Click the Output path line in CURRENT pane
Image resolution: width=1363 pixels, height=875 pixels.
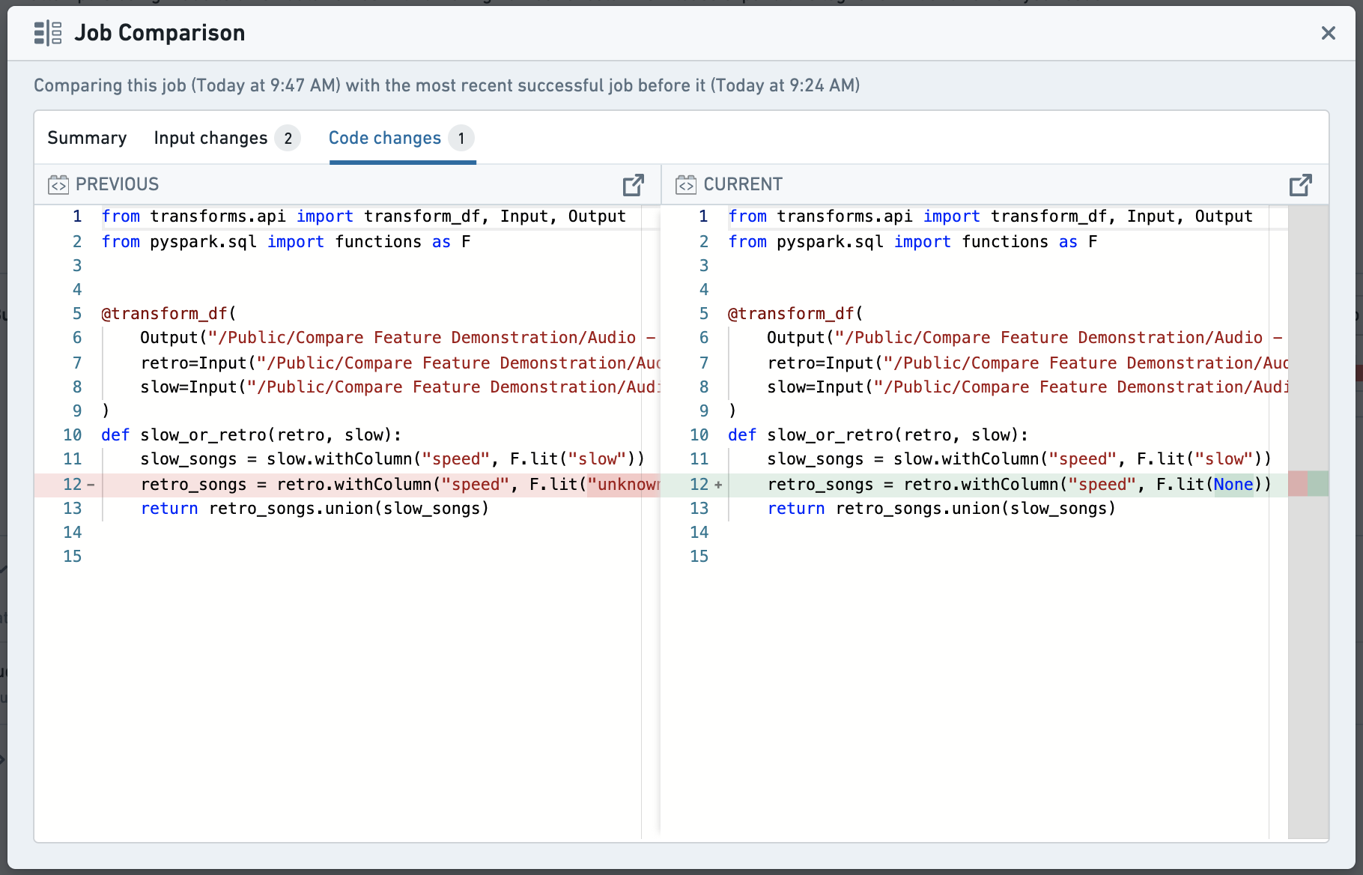[1024, 337]
